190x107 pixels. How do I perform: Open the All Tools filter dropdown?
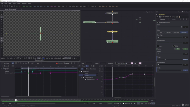[7, 63]
